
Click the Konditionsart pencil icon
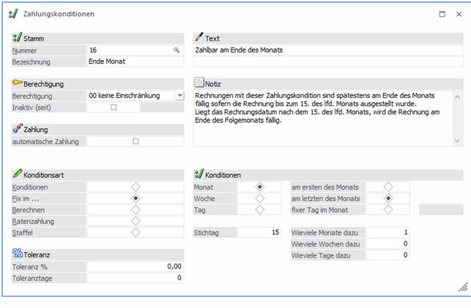[17, 175]
